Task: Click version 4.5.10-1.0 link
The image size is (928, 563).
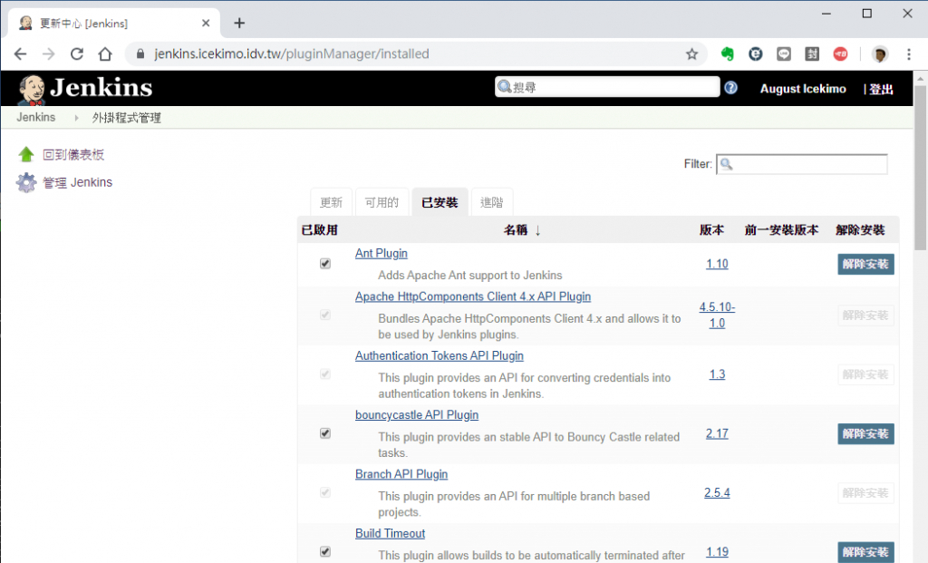Action: pyautogui.click(x=717, y=315)
